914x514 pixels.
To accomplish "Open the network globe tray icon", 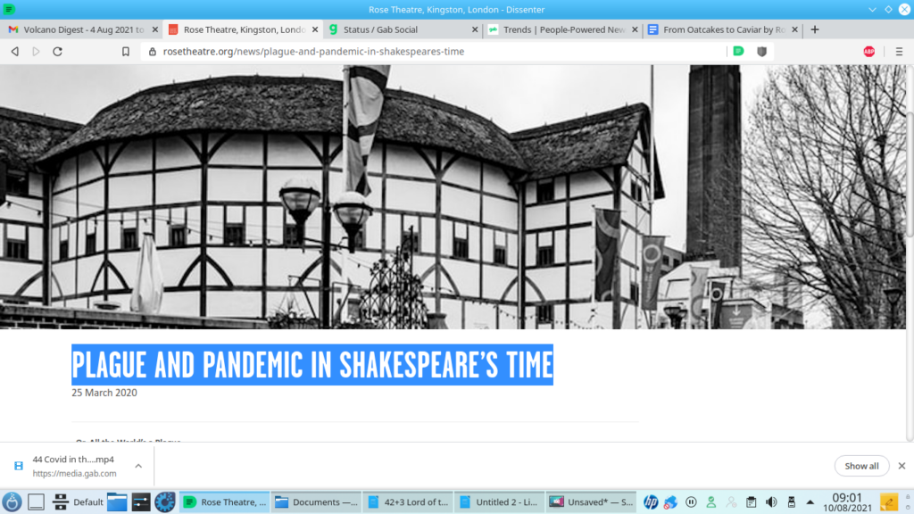I will [x=671, y=502].
